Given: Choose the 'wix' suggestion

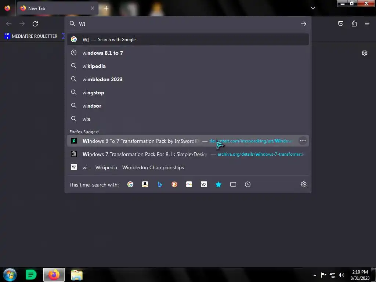Looking at the screenshot, I should point(188,119).
